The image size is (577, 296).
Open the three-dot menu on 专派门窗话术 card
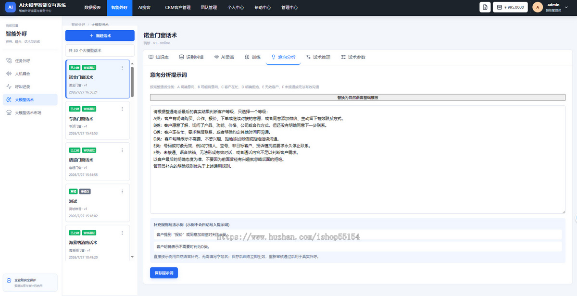click(122, 109)
